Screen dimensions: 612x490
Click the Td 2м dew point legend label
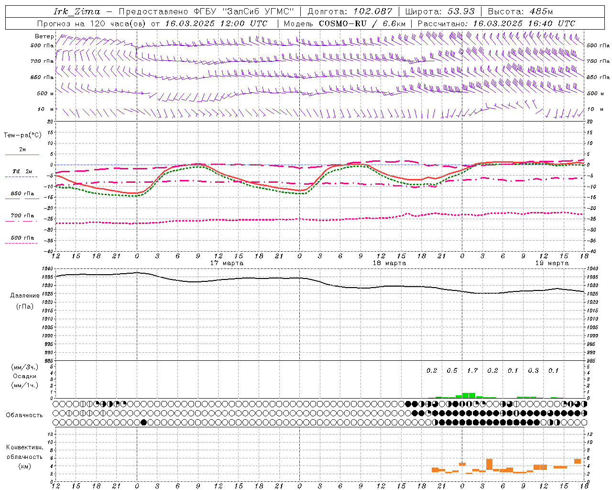pyautogui.click(x=22, y=171)
